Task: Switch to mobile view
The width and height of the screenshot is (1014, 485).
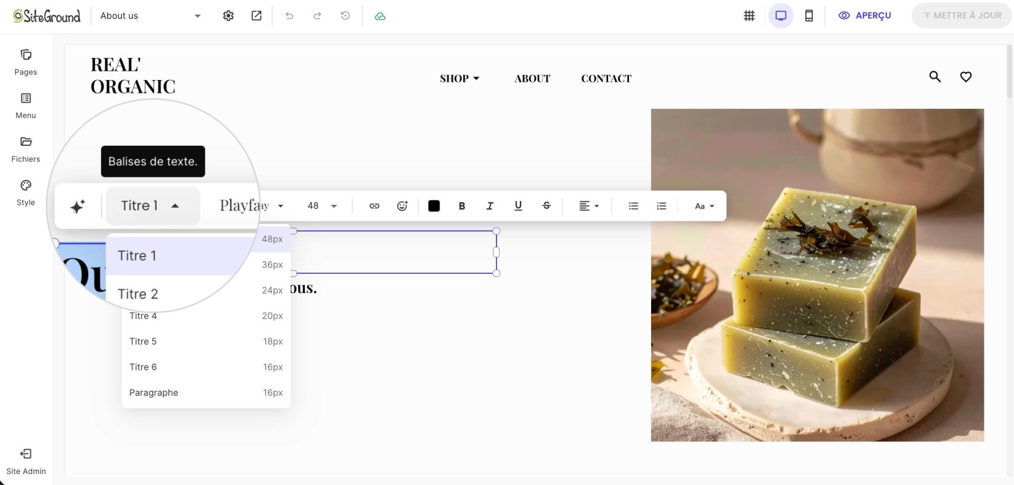Action: point(809,16)
